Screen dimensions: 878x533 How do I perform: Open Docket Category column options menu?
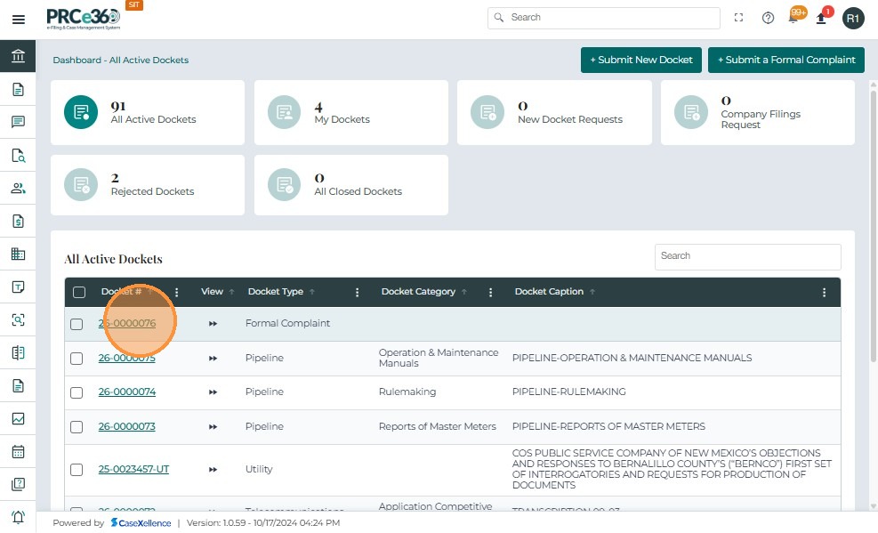pos(491,292)
